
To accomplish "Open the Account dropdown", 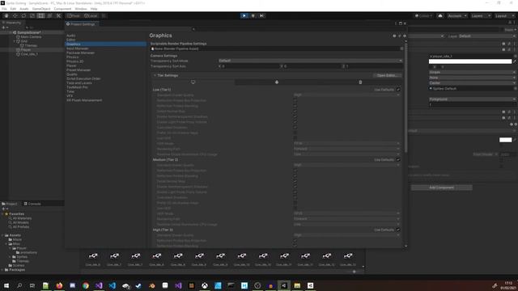I will (457, 15).
